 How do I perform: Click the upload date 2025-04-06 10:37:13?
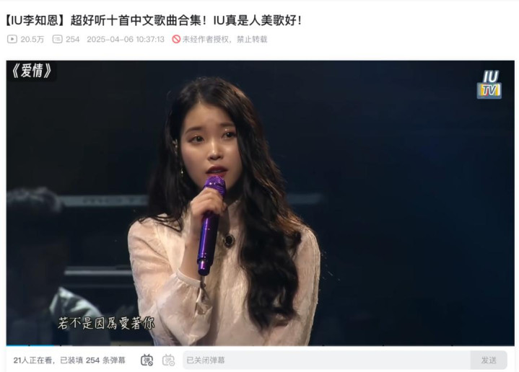coord(126,40)
